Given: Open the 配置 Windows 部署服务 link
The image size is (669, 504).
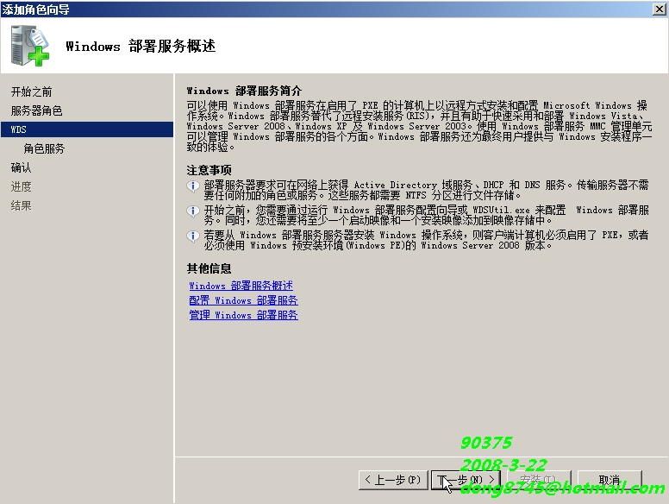Looking at the screenshot, I should pos(243,300).
